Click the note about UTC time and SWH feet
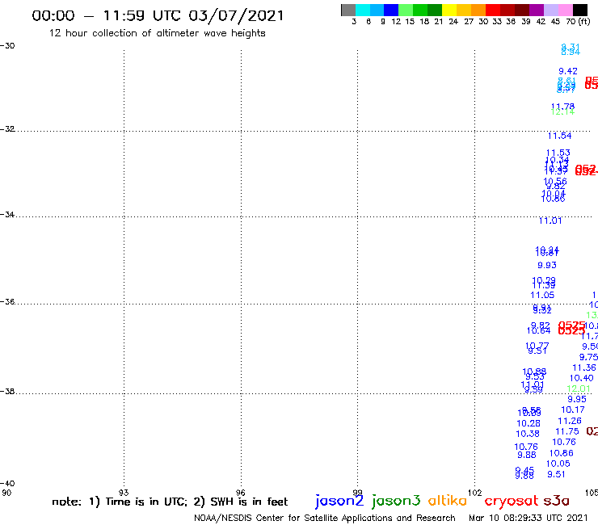Image resolution: width=598 pixels, height=525 pixels. coord(170,502)
